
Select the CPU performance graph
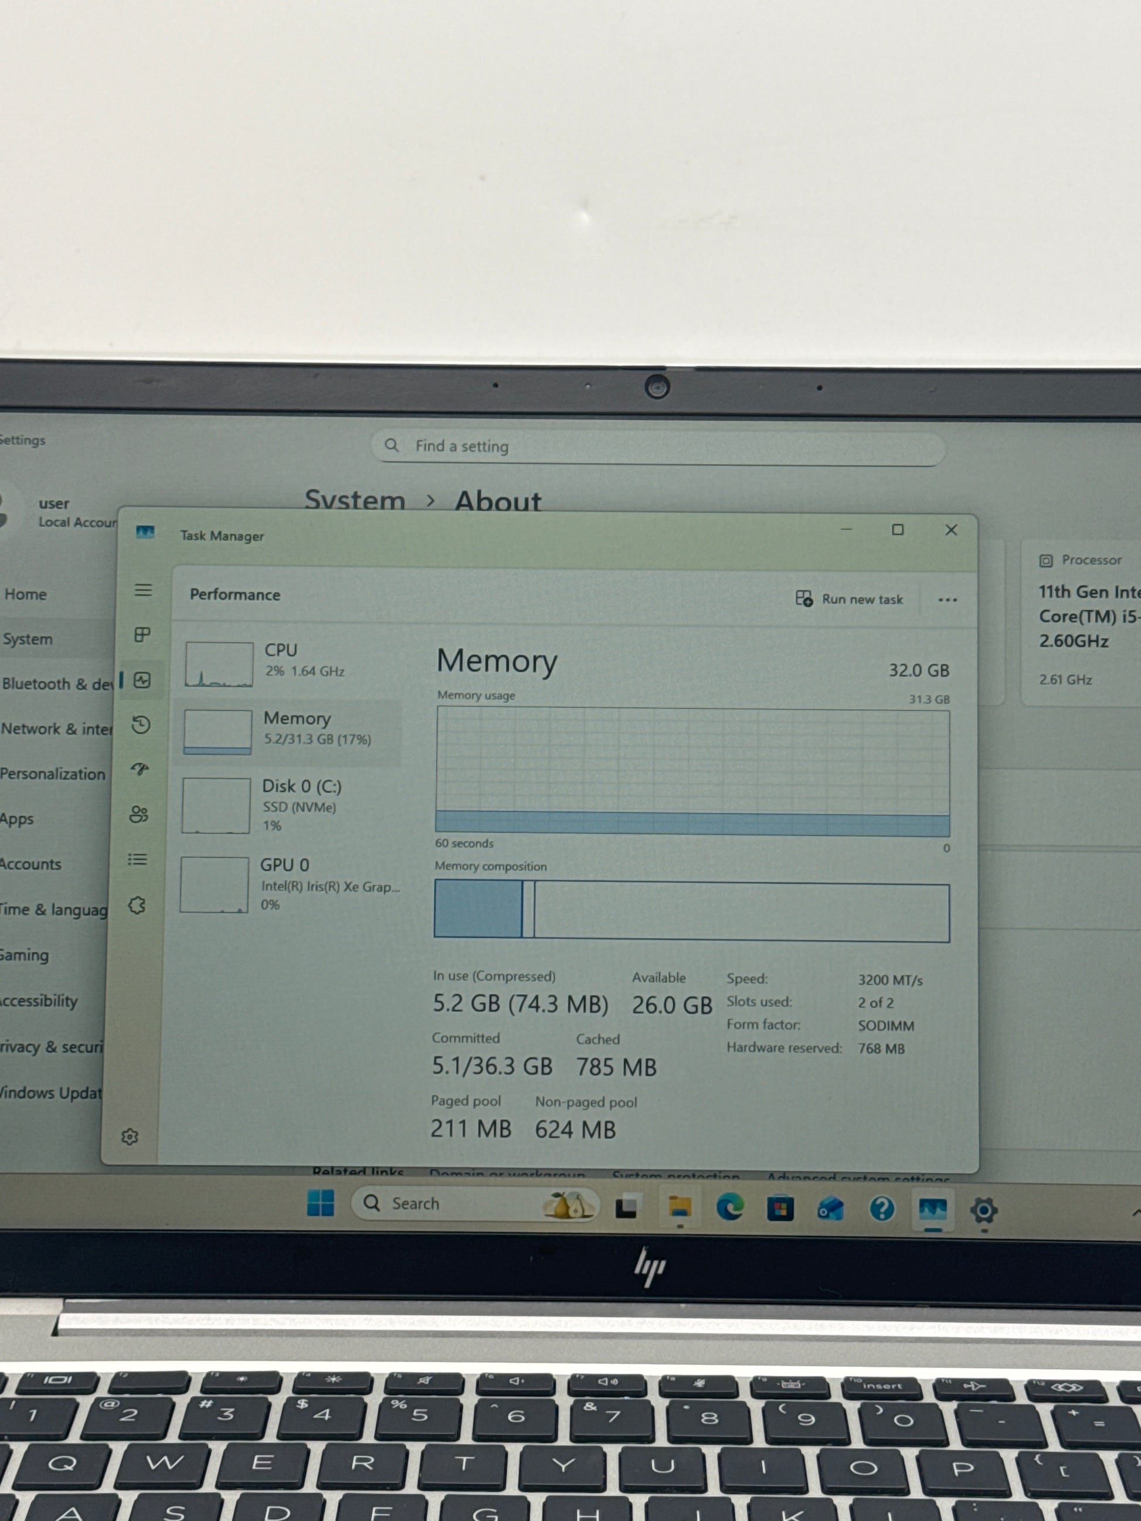(219, 664)
